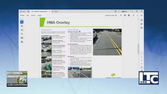The image size is (167, 94).
Task: Open All tools menu
Action: pos(22,15)
